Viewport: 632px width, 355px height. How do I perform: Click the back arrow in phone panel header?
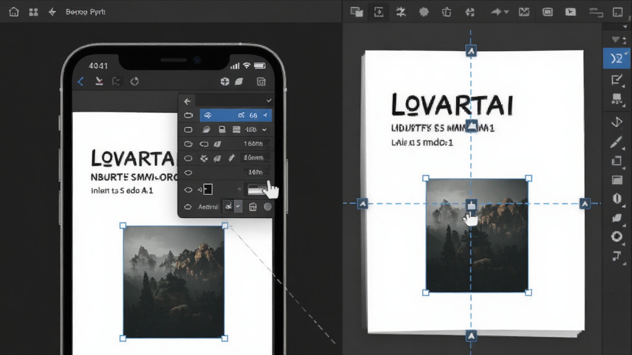pos(187,102)
